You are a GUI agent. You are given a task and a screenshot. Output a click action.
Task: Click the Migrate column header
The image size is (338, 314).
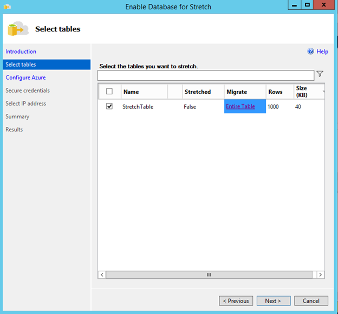pyautogui.click(x=245, y=92)
